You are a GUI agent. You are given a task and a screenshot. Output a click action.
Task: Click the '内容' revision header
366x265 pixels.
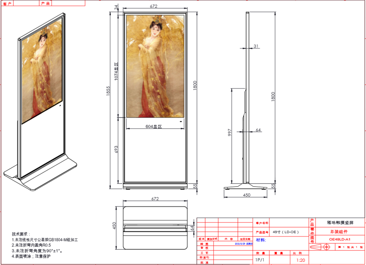pos(229,239)
